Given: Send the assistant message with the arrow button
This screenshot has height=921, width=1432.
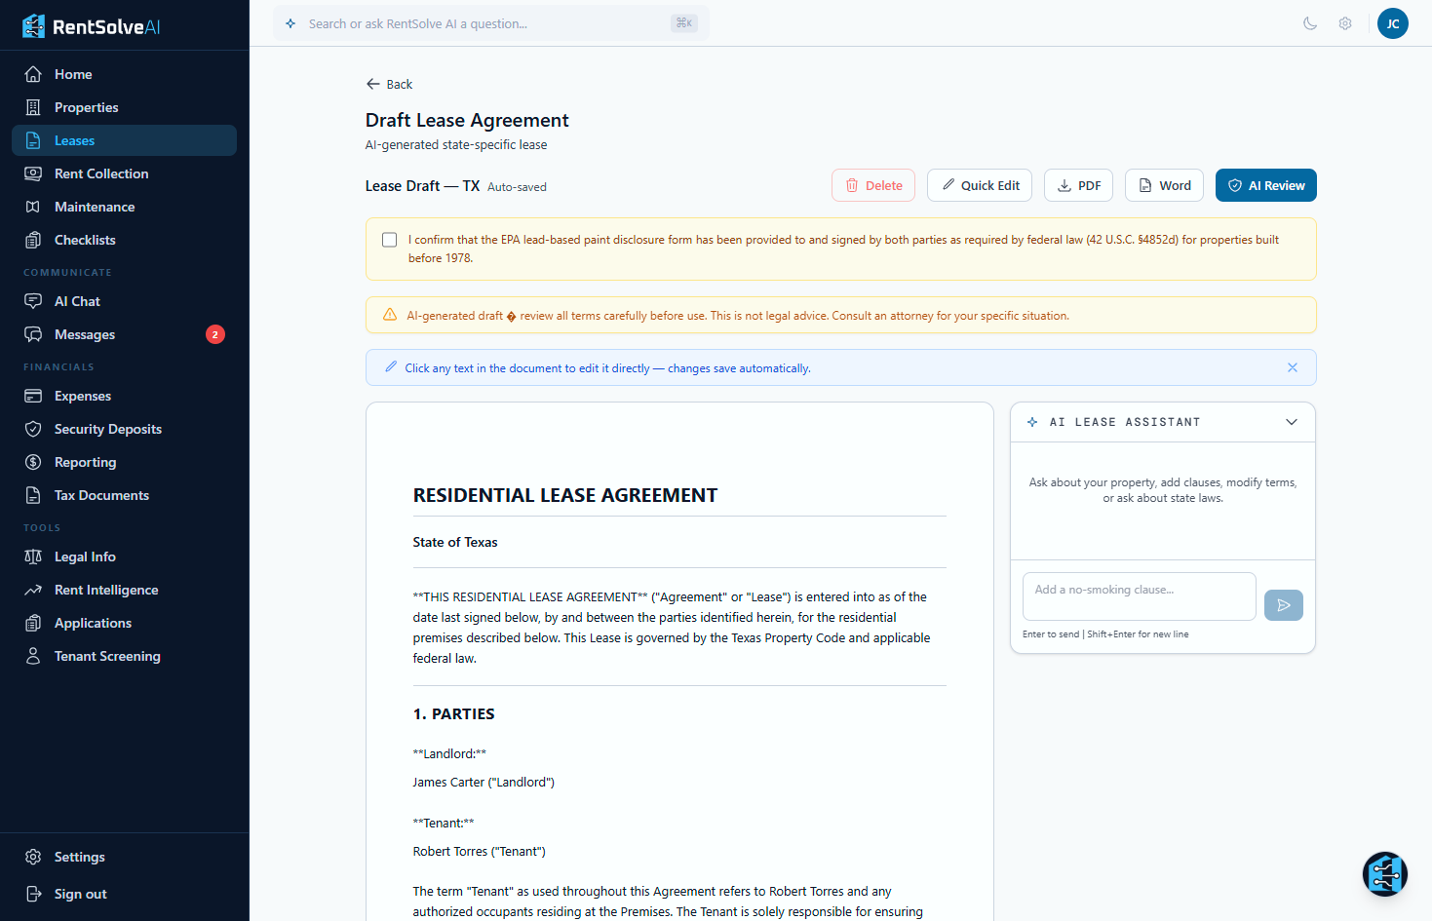Looking at the screenshot, I should click(1283, 605).
